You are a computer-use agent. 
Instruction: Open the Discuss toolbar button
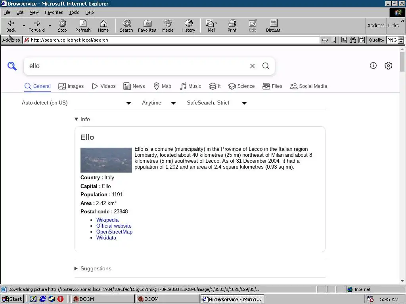click(x=273, y=26)
